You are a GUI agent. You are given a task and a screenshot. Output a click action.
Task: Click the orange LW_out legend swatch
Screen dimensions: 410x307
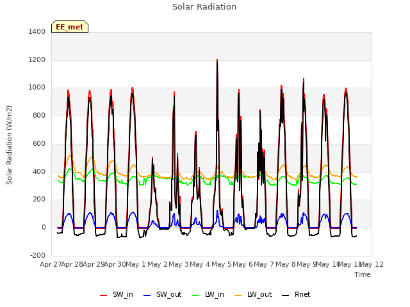tap(238, 295)
